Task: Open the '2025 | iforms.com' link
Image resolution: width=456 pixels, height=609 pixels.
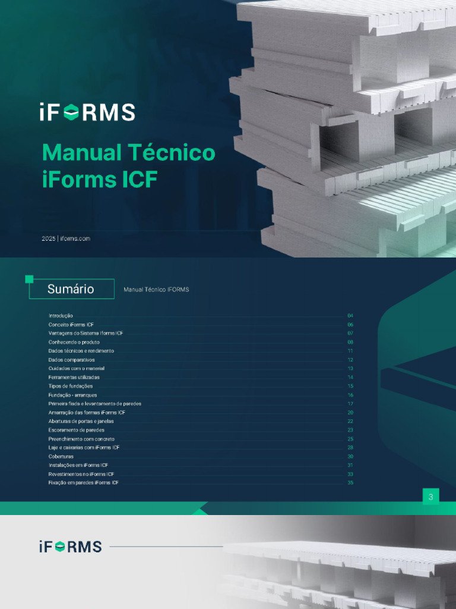Action: click(66, 238)
